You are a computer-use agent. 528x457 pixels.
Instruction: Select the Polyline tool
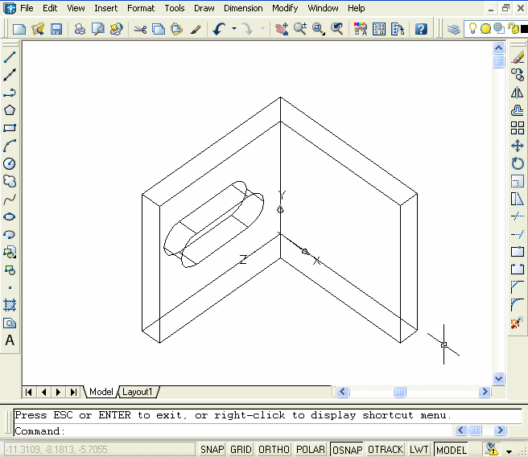[10, 93]
